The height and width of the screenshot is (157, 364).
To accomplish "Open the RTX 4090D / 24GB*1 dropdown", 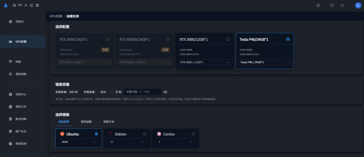I will 145,62.
